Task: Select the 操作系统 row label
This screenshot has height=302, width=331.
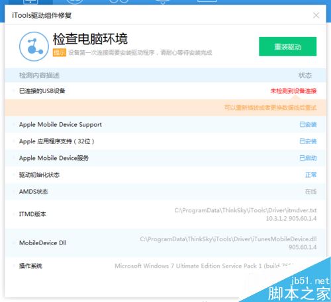Action: [x=30, y=266]
